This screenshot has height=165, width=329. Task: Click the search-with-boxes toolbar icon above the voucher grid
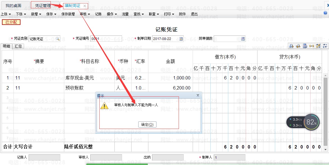tap(291, 46)
